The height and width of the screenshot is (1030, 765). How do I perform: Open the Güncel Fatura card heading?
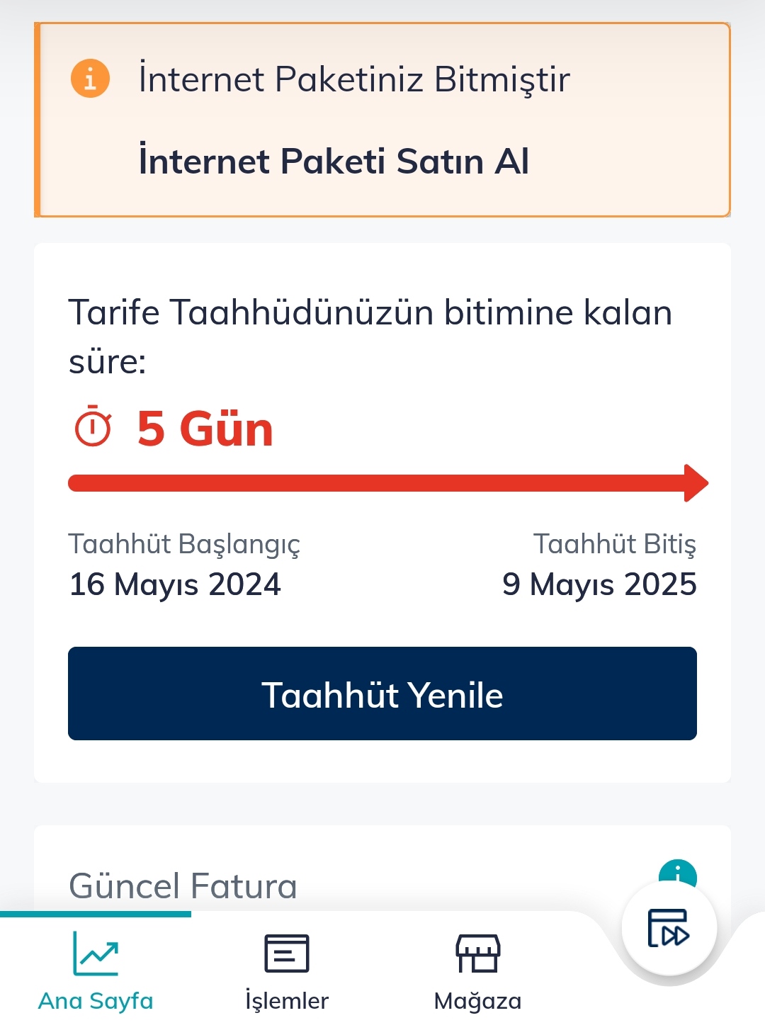point(183,885)
